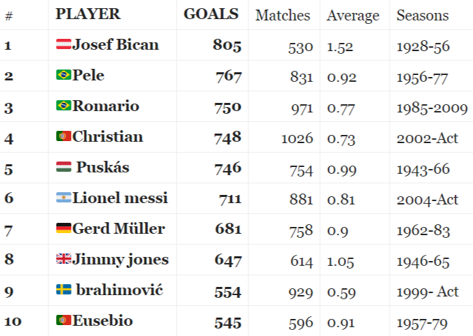
Task: Click Romario's 1985-2009 seasons cell
Action: click(x=431, y=107)
